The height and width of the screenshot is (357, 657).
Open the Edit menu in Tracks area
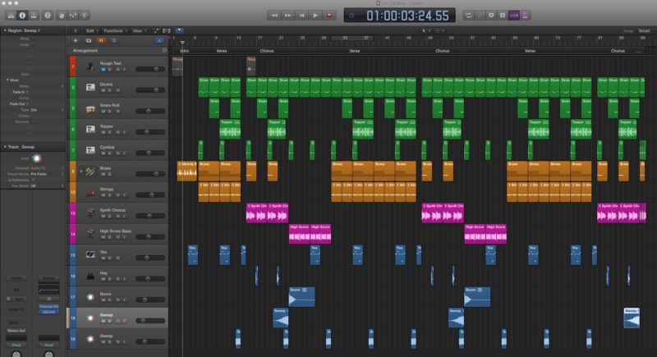click(x=92, y=30)
